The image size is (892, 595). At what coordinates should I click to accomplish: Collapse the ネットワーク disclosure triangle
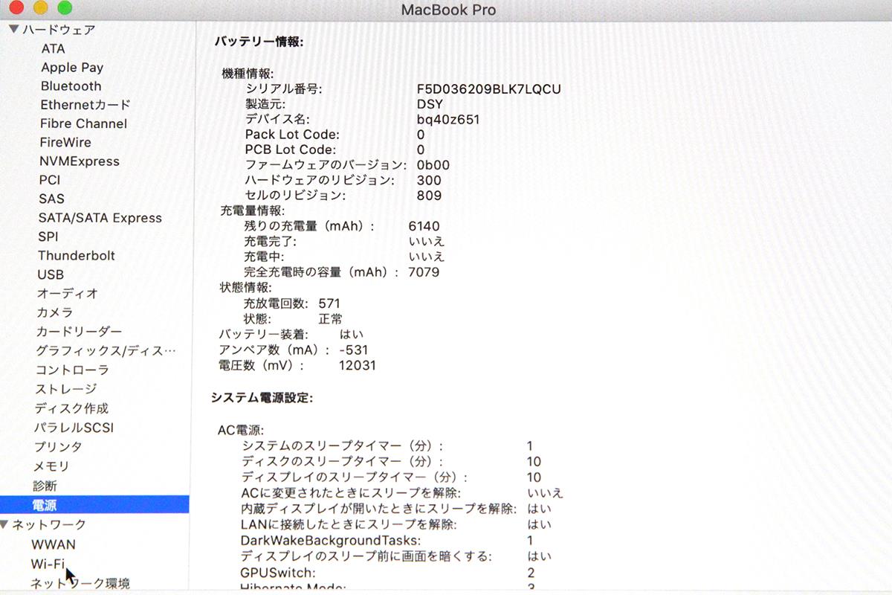tap(5, 524)
